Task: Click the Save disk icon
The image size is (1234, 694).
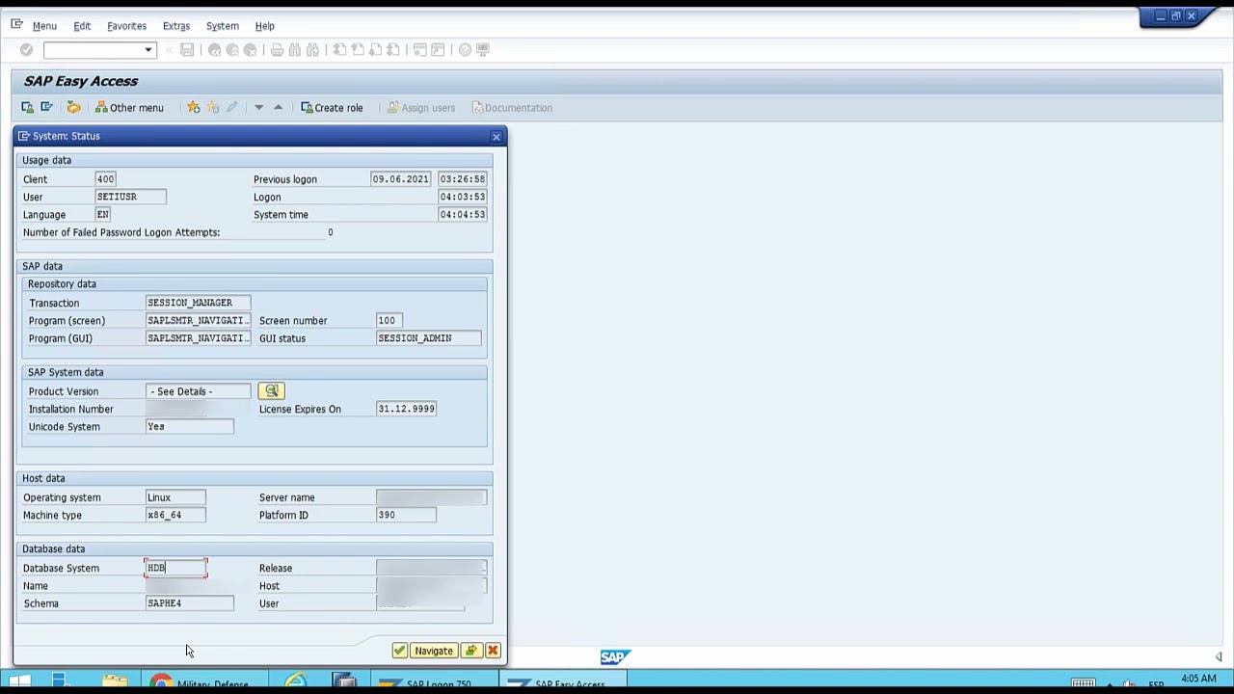Action: coord(187,49)
